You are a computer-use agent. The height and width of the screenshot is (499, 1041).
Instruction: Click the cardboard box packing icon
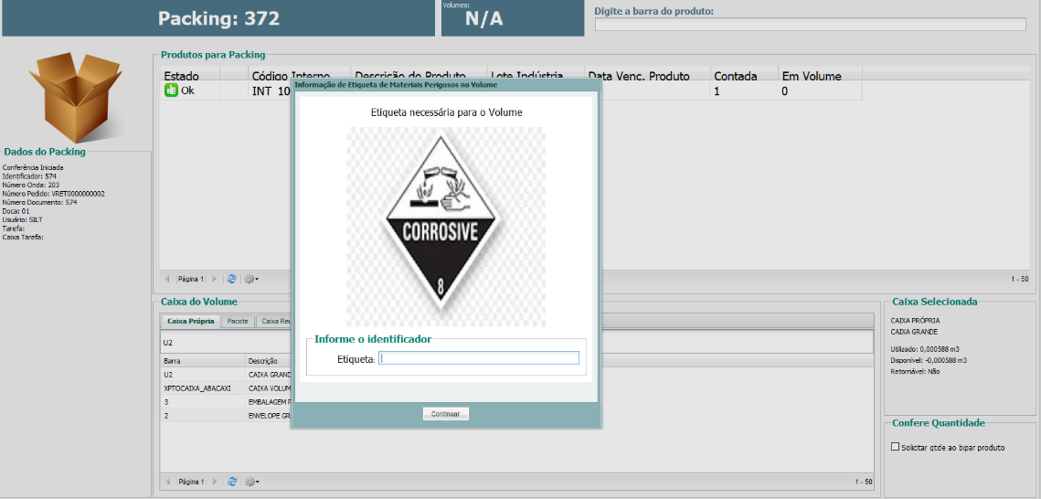[79, 96]
